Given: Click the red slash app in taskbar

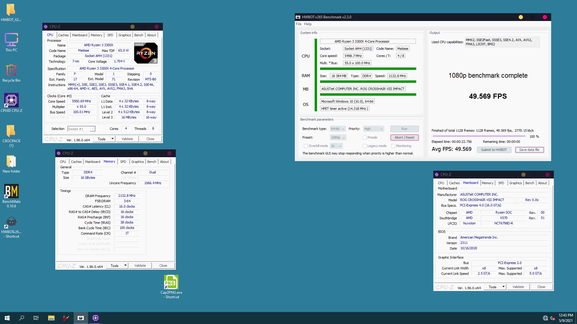Looking at the screenshot, I should (x=66, y=318).
